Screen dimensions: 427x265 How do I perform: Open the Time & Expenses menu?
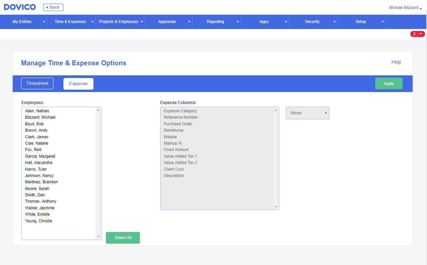pyautogui.click(x=69, y=21)
